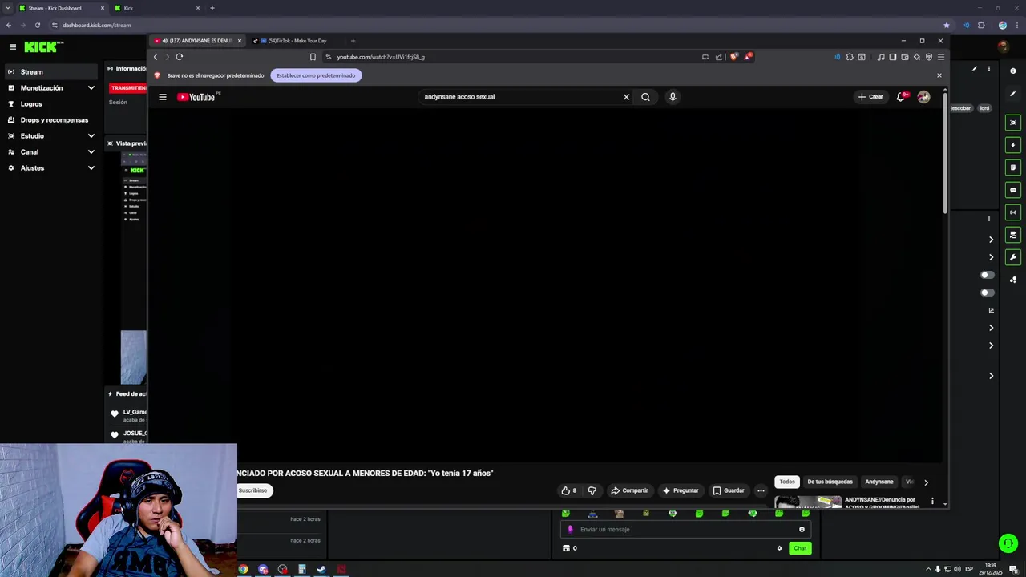The width and height of the screenshot is (1026, 577).
Task: Click the Preguntar button
Action: [681, 490]
